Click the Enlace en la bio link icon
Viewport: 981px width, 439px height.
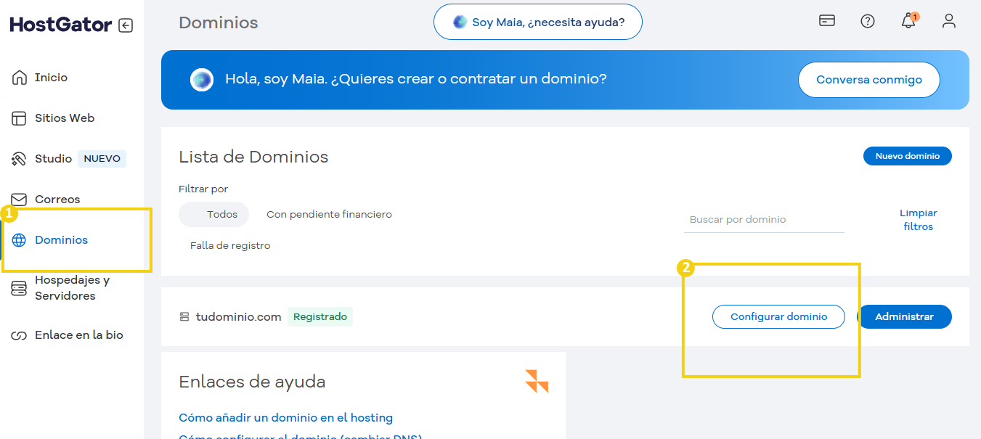point(19,336)
